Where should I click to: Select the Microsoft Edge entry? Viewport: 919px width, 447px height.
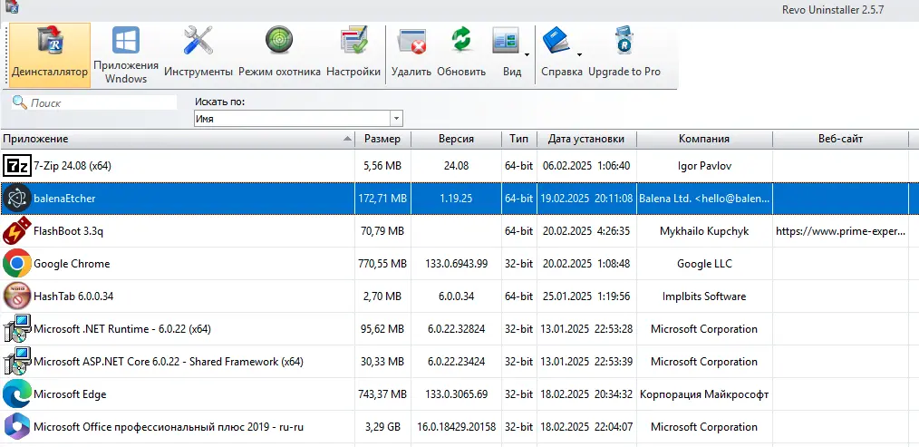point(70,394)
